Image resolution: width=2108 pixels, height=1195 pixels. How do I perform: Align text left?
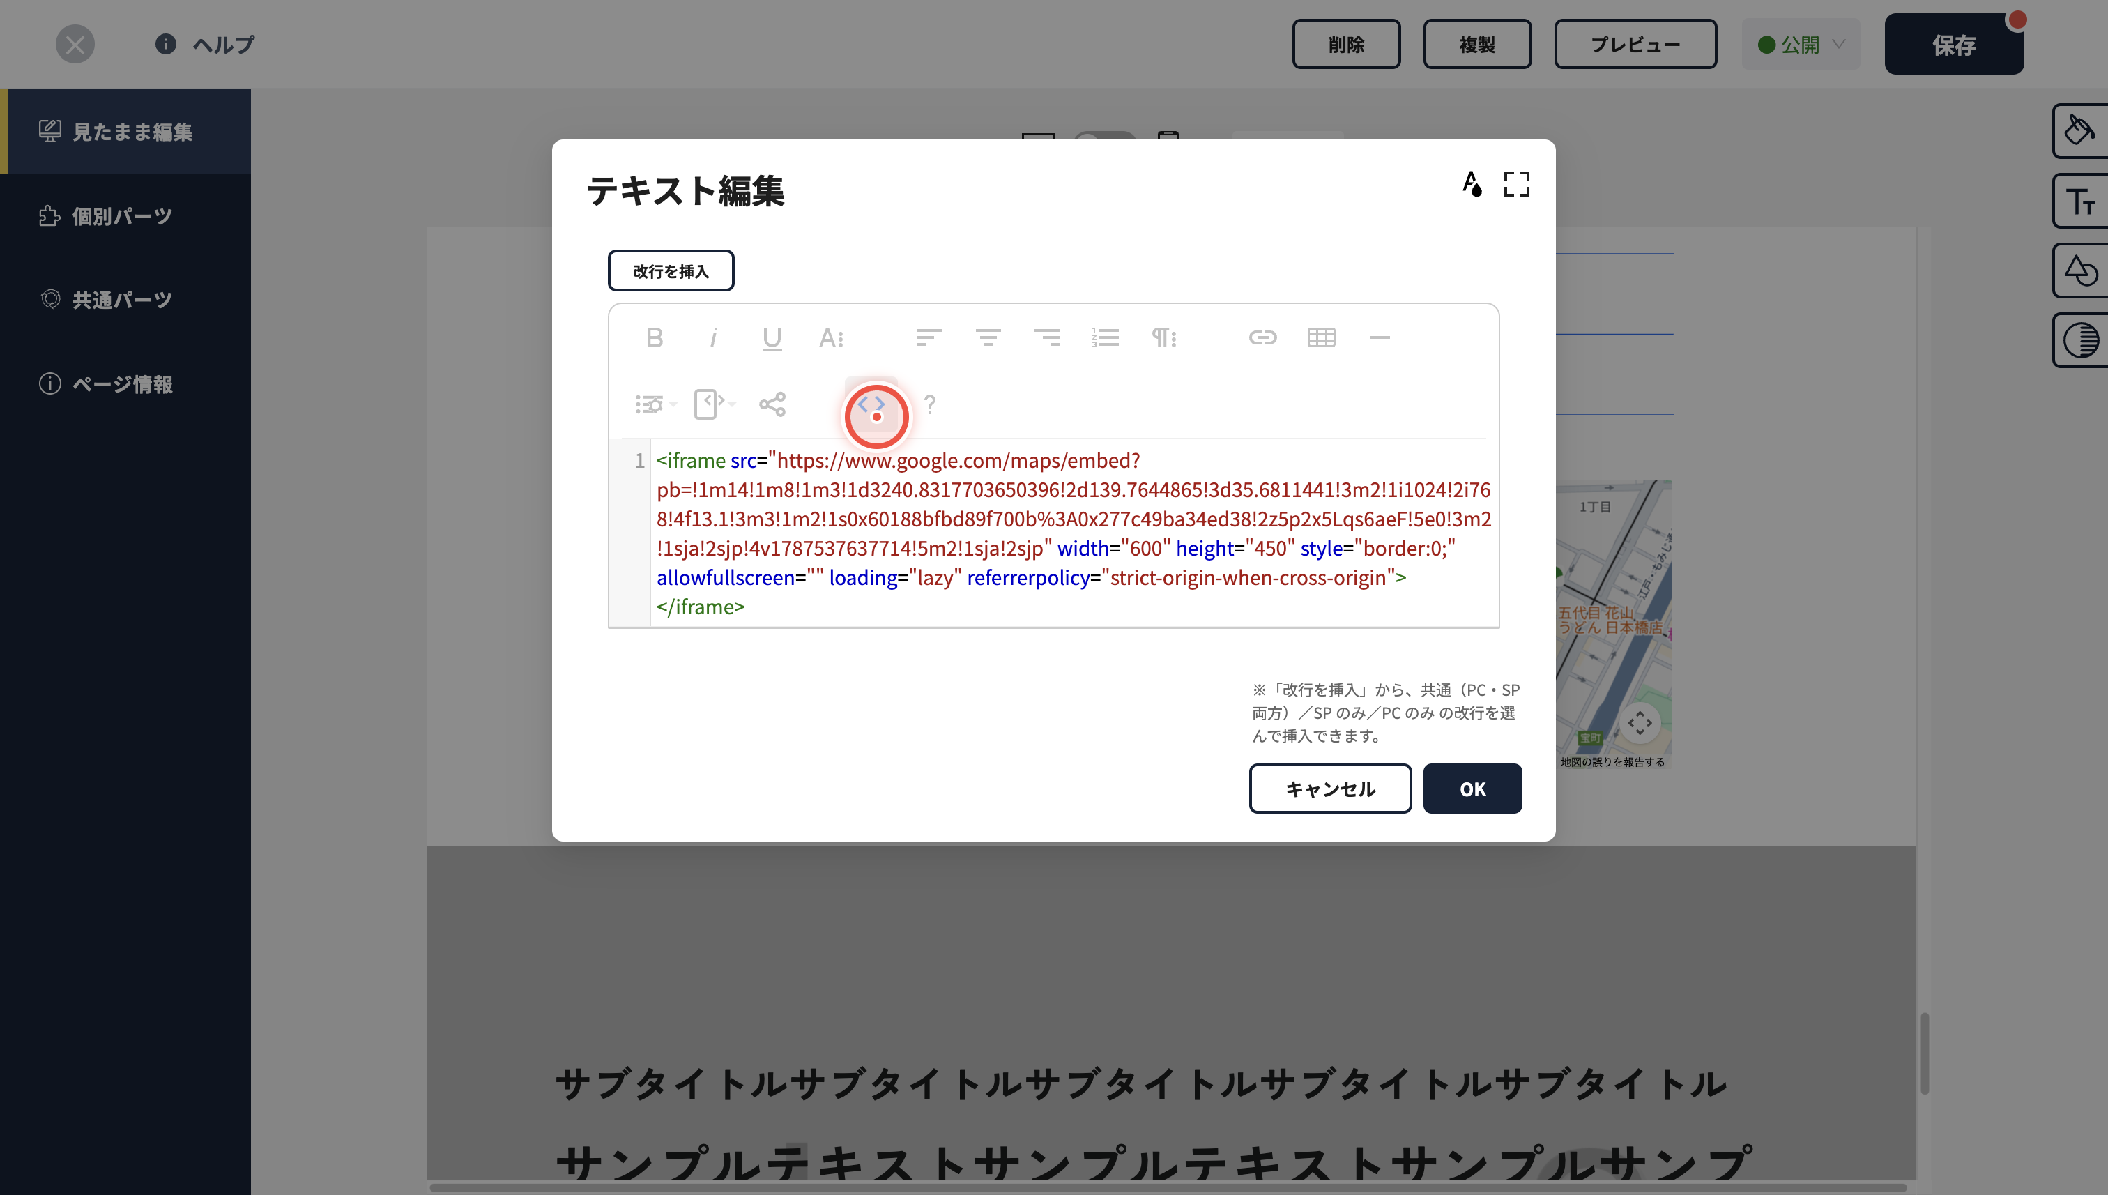point(929,337)
